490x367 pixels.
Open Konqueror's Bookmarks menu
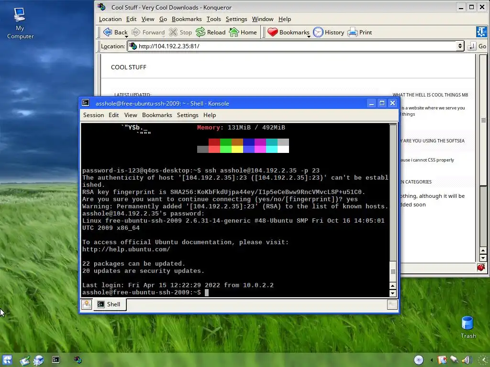point(187,19)
